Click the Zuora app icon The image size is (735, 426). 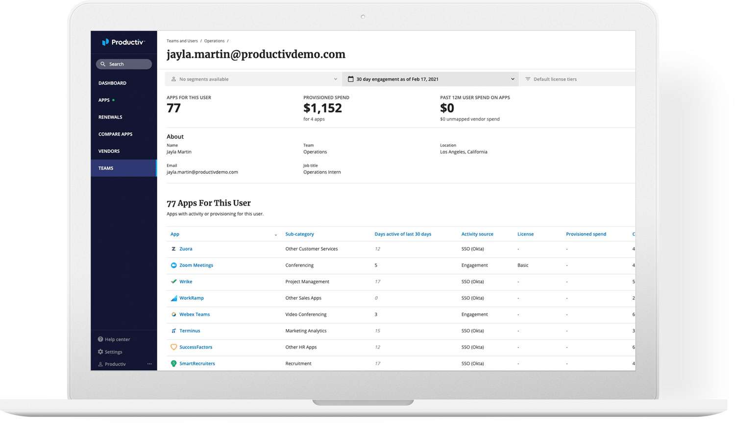point(173,249)
